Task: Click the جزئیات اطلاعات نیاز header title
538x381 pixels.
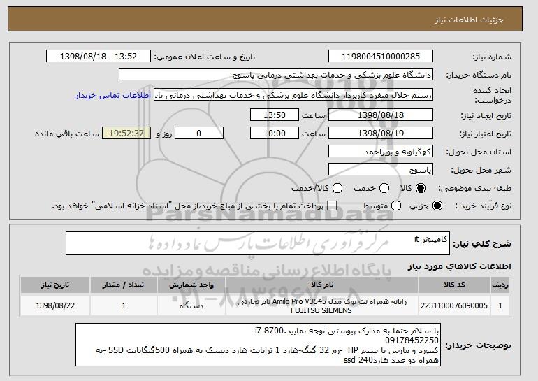Action: [x=469, y=20]
